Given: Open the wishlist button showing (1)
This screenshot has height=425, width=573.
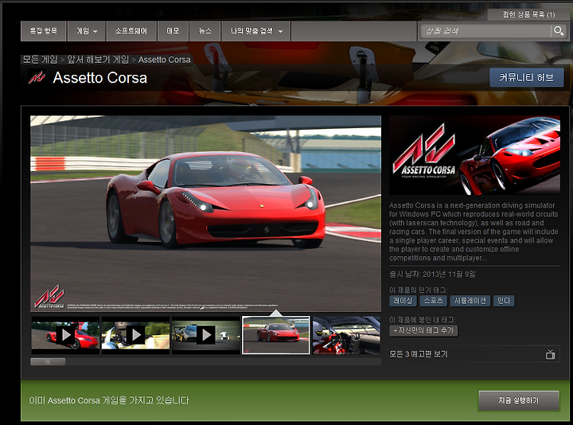Looking at the screenshot, I should click(528, 14).
